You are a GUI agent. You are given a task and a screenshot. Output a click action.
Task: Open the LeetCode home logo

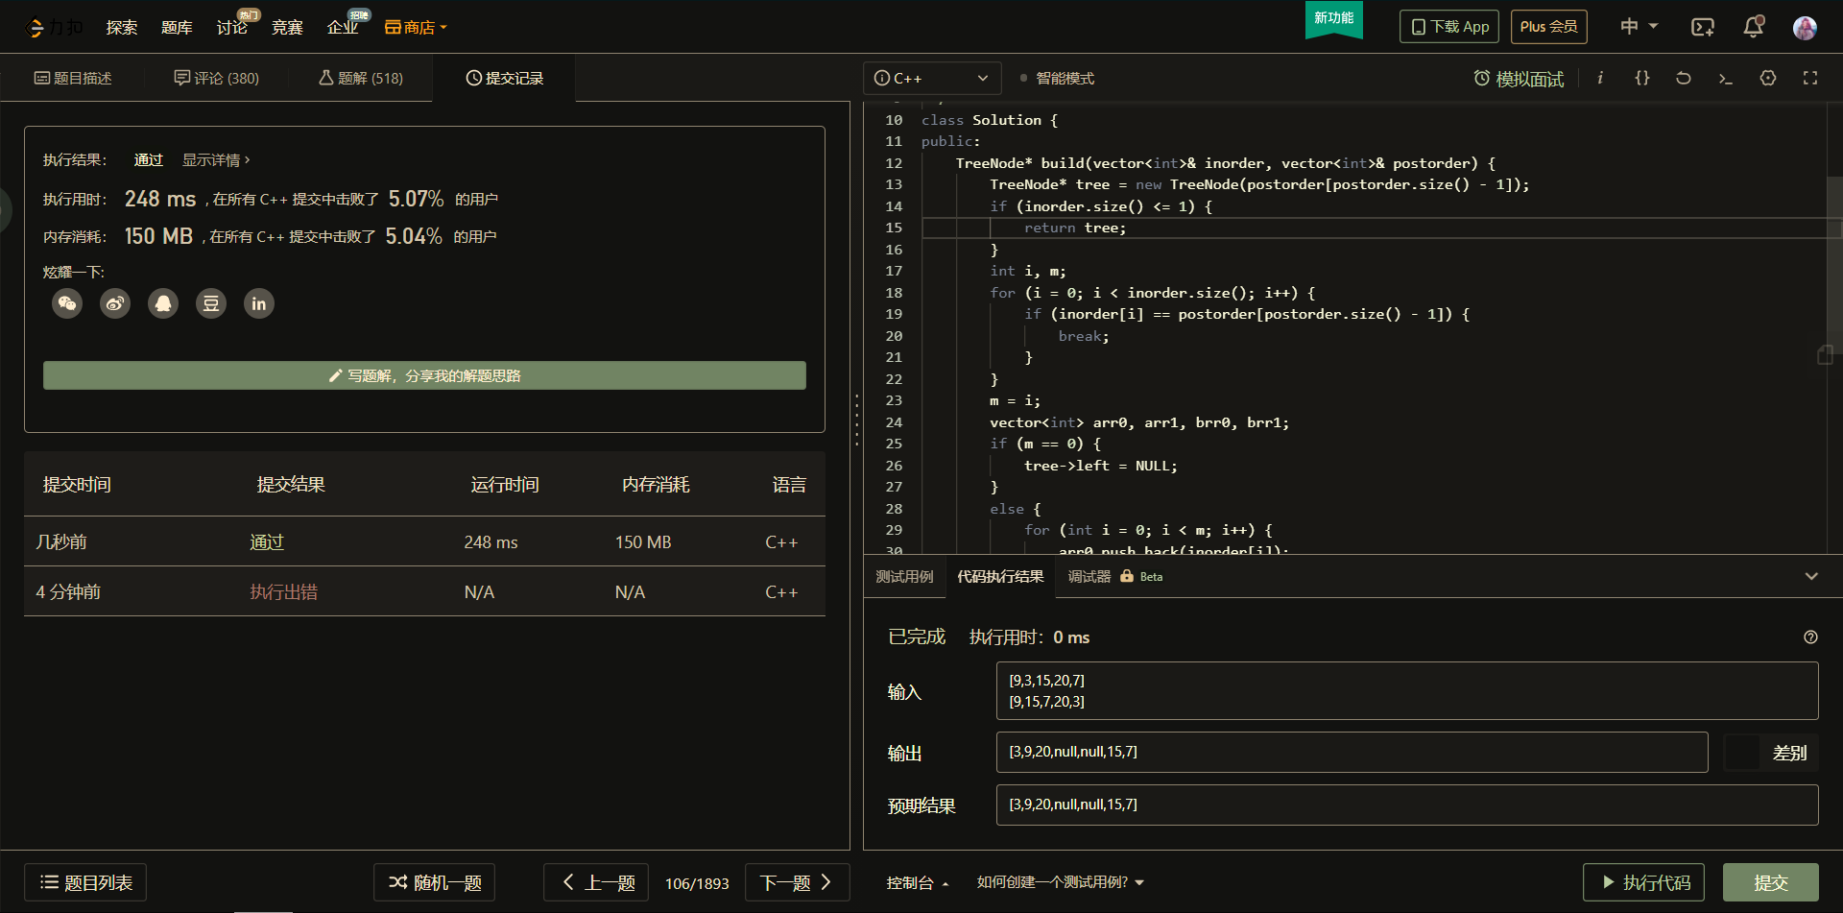[54, 27]
